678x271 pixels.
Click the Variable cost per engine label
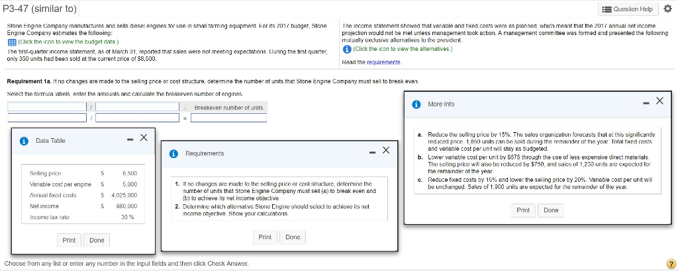[60, 184]
